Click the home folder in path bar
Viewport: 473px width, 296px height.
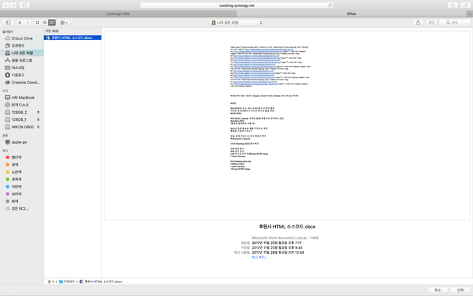pos(51,282)
